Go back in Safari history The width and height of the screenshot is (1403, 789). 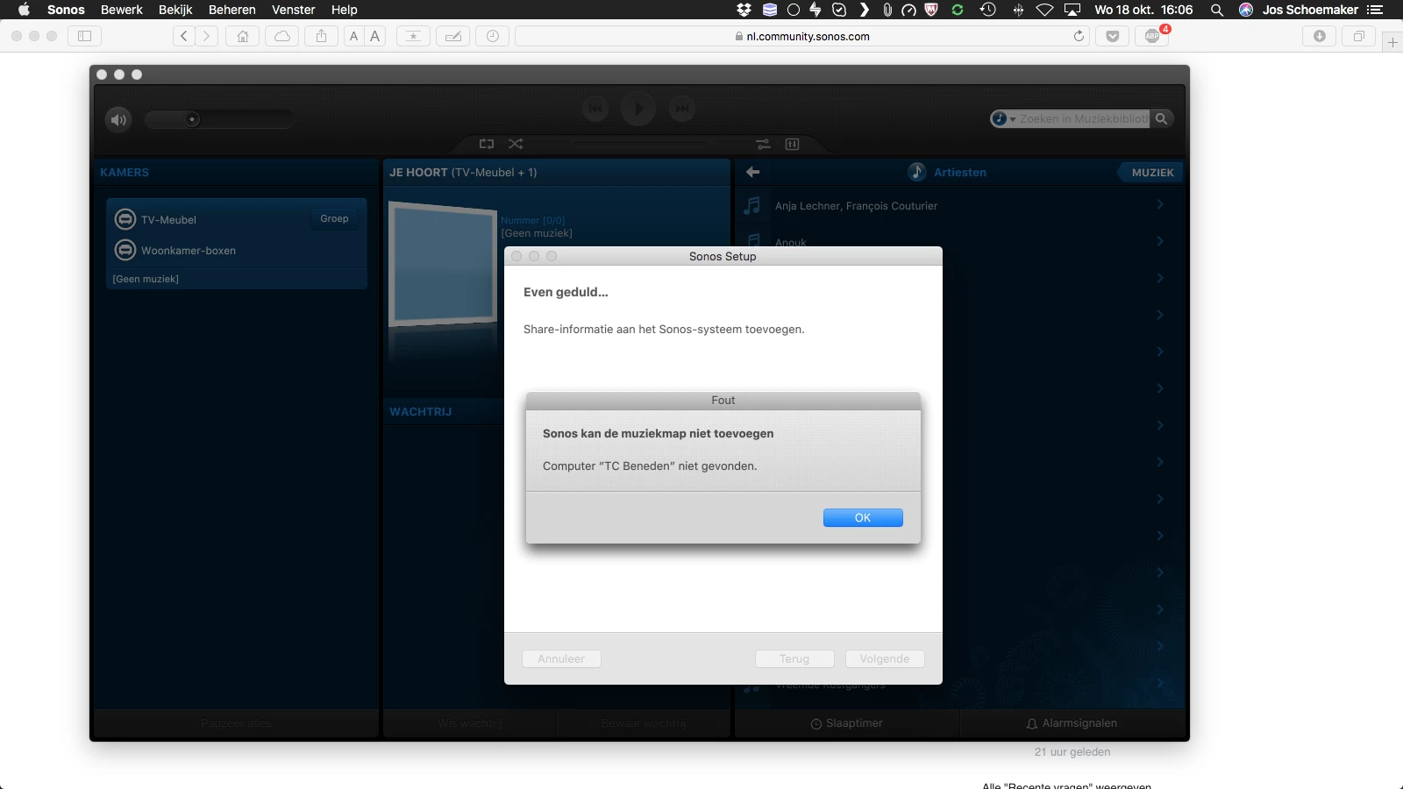[184, 36]
